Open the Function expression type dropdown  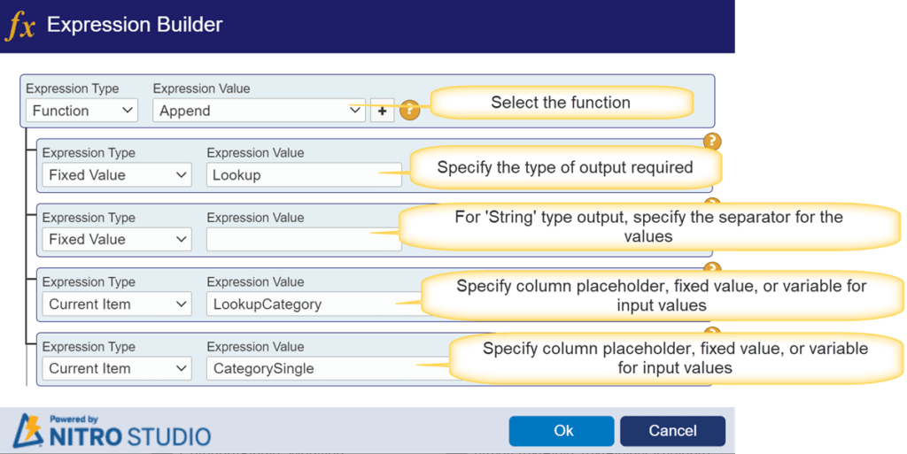pyautogui.click(x=82, y=111)
